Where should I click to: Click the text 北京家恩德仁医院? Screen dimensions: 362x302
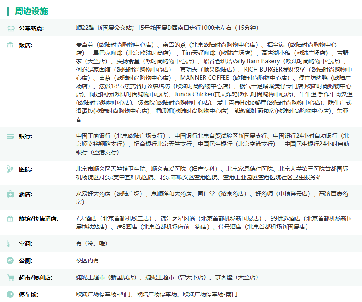(x=250, y=169)
